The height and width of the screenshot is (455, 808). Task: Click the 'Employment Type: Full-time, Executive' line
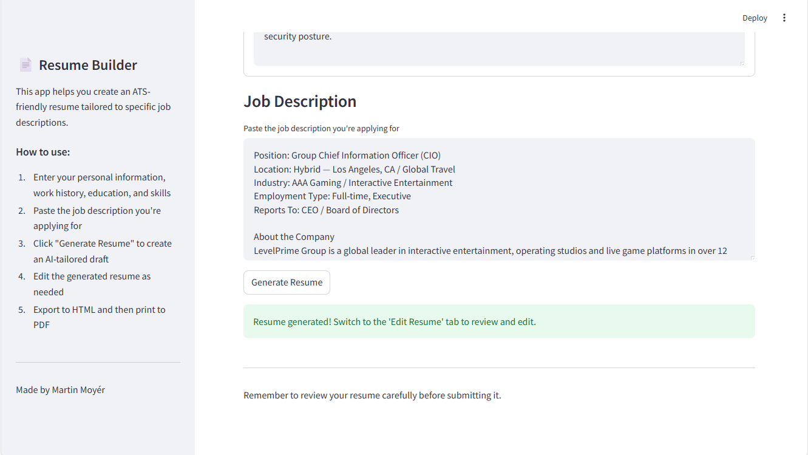(x=332, y=196)
